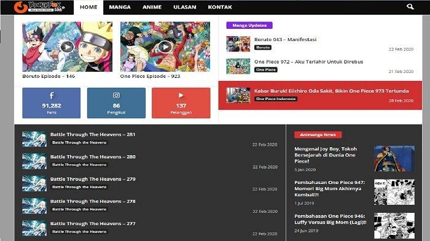Click the KomikFox site logo
The width and height of the screenshot is (430, 241).
(39, 7)
